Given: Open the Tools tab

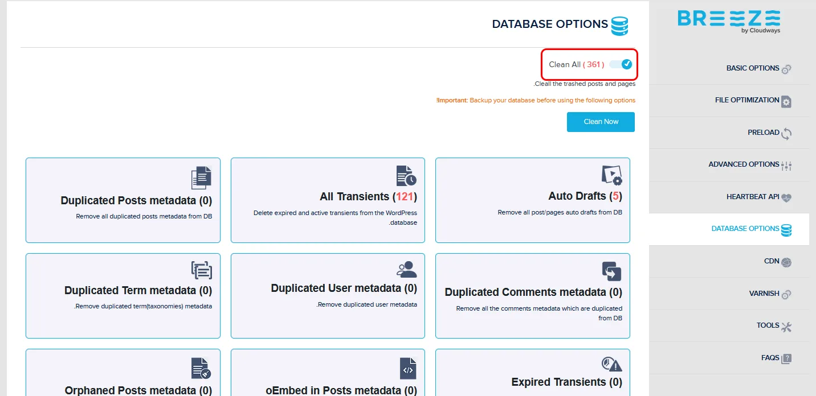Looking at the screenshot, I should (x=729, y=326).
